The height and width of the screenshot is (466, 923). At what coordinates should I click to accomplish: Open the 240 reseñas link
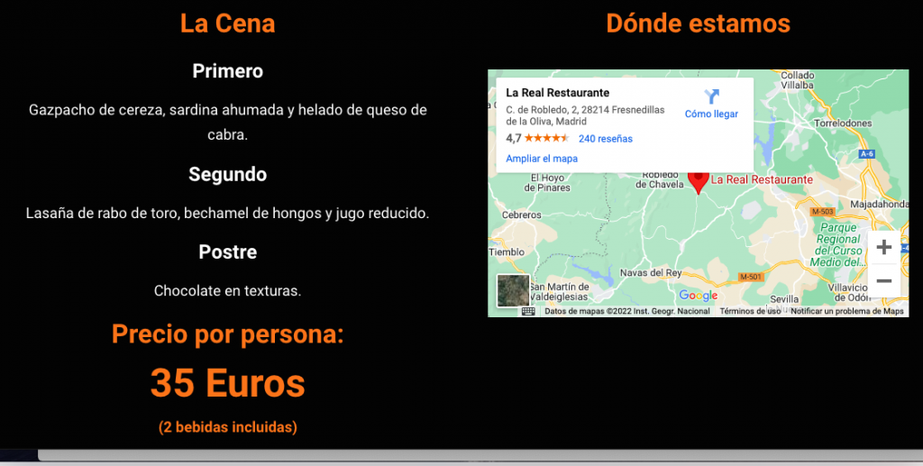(x=605, y=139)
